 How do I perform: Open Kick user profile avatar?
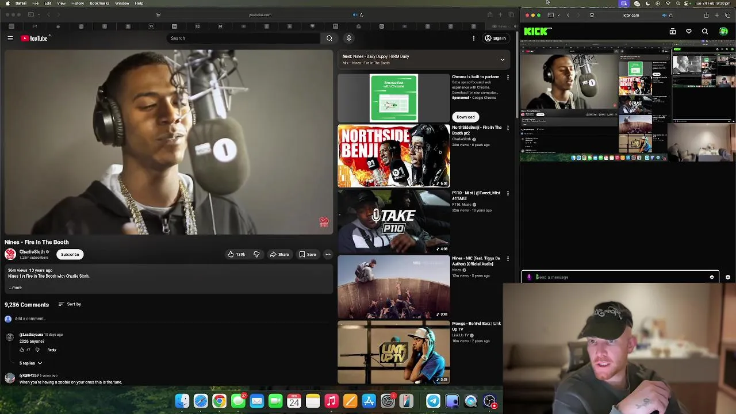click(x=723, y=32)
